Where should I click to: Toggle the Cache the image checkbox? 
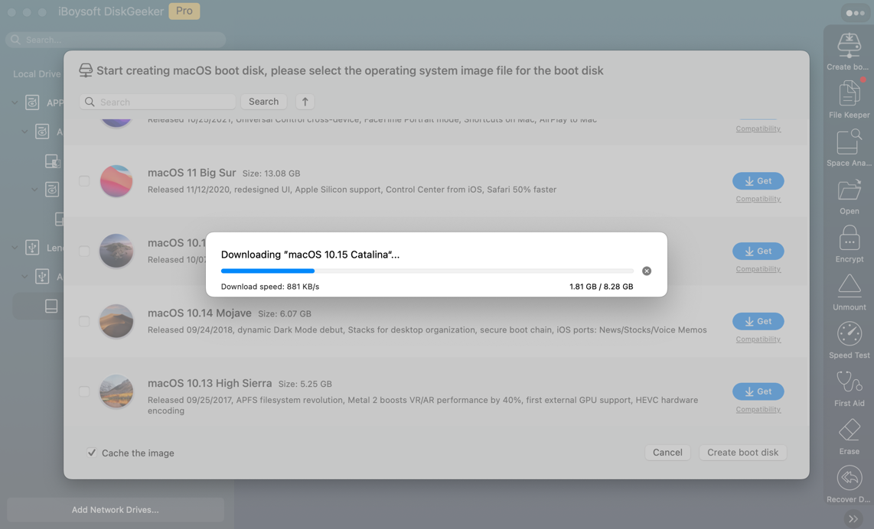click(x=92, y=453)
